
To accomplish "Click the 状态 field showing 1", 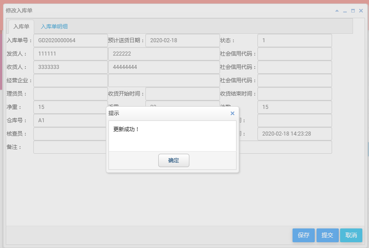I will [295, 40].
